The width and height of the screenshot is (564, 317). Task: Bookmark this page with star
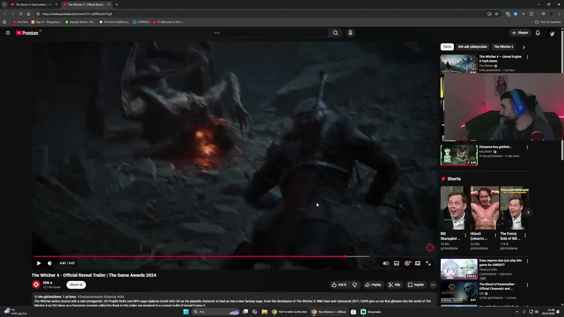point(497,14)
